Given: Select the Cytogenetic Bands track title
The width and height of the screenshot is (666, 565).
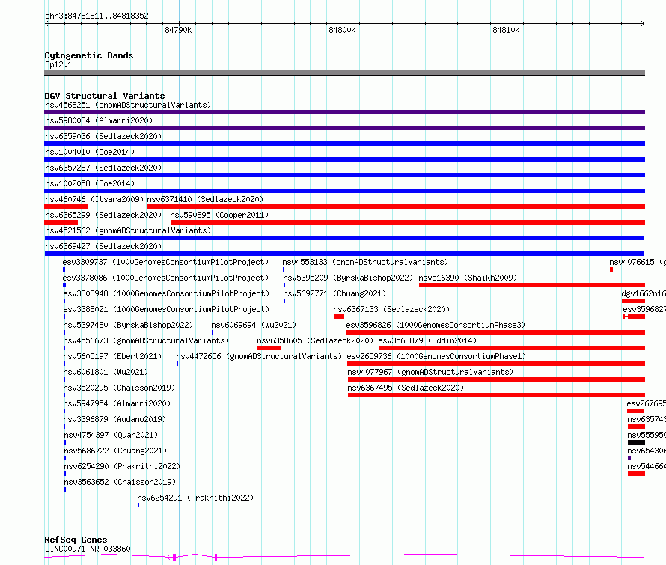Looking at the screenshot, I should point(89,55).
